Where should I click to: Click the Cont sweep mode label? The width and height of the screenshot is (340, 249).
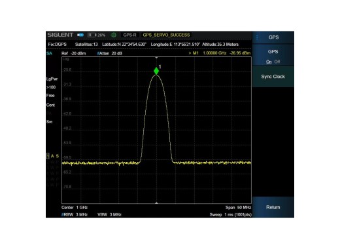50,105
